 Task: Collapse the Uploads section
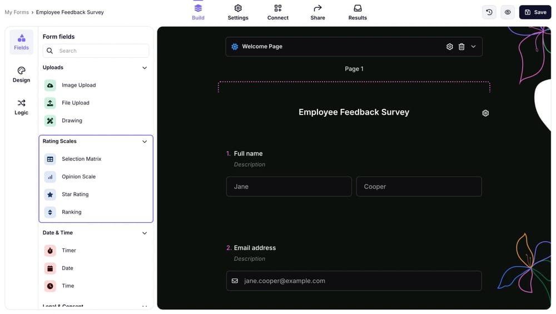[x=145, y=68]
